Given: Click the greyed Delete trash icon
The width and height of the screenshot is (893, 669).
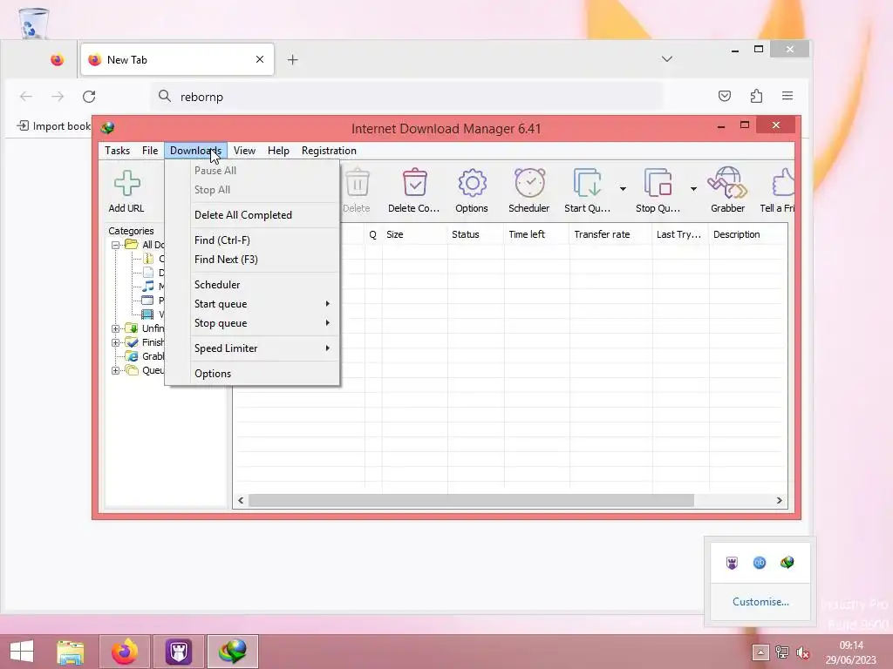Looking at the screenshot, I should coord(358,183).
